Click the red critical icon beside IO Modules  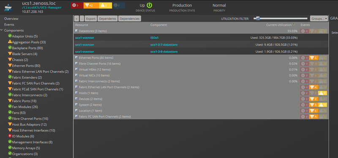pyautogui.click(x=10, y=136)
